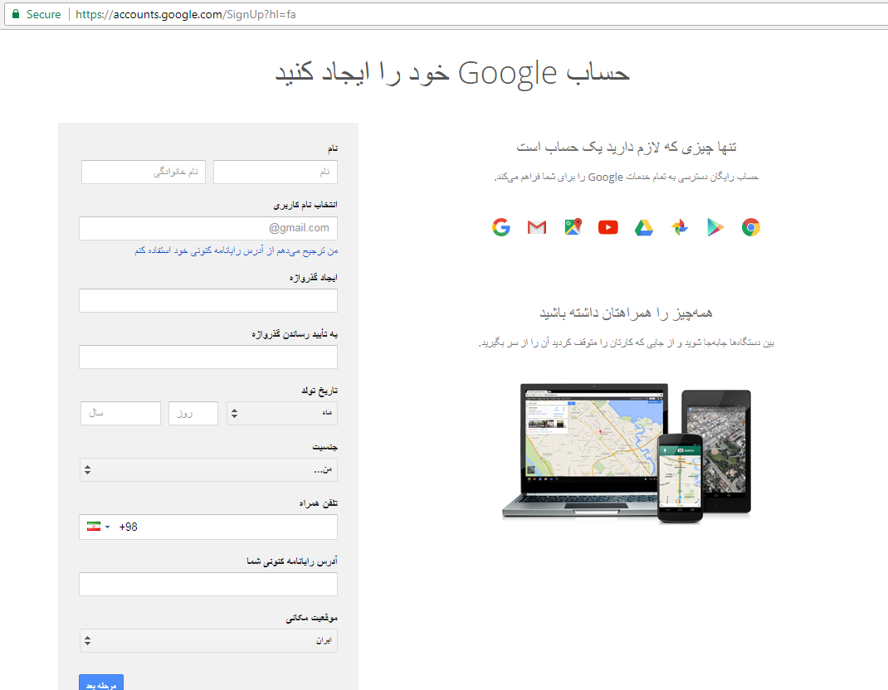Image resolution: width=888 pixels, height=690 pixels.
Task: Click the current email address field
Action: 208,584
